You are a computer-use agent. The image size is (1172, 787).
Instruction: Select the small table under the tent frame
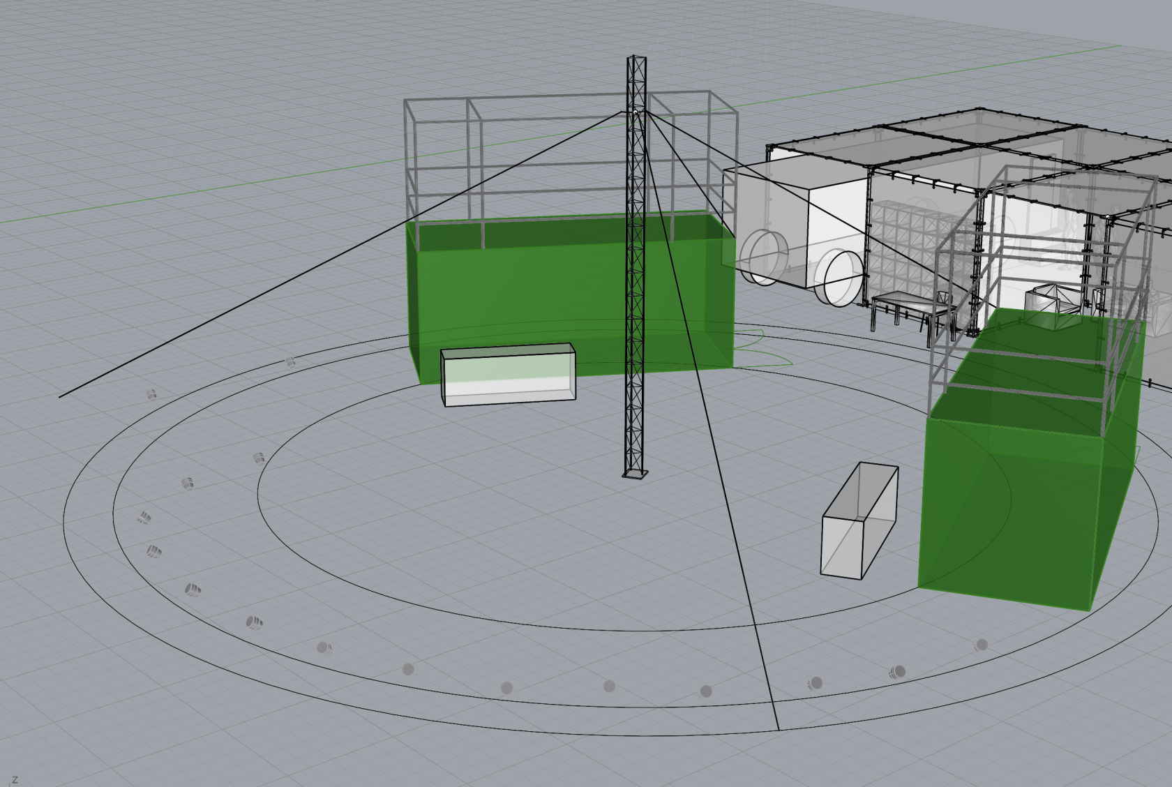pyautogui.click(x=914, y=317)
